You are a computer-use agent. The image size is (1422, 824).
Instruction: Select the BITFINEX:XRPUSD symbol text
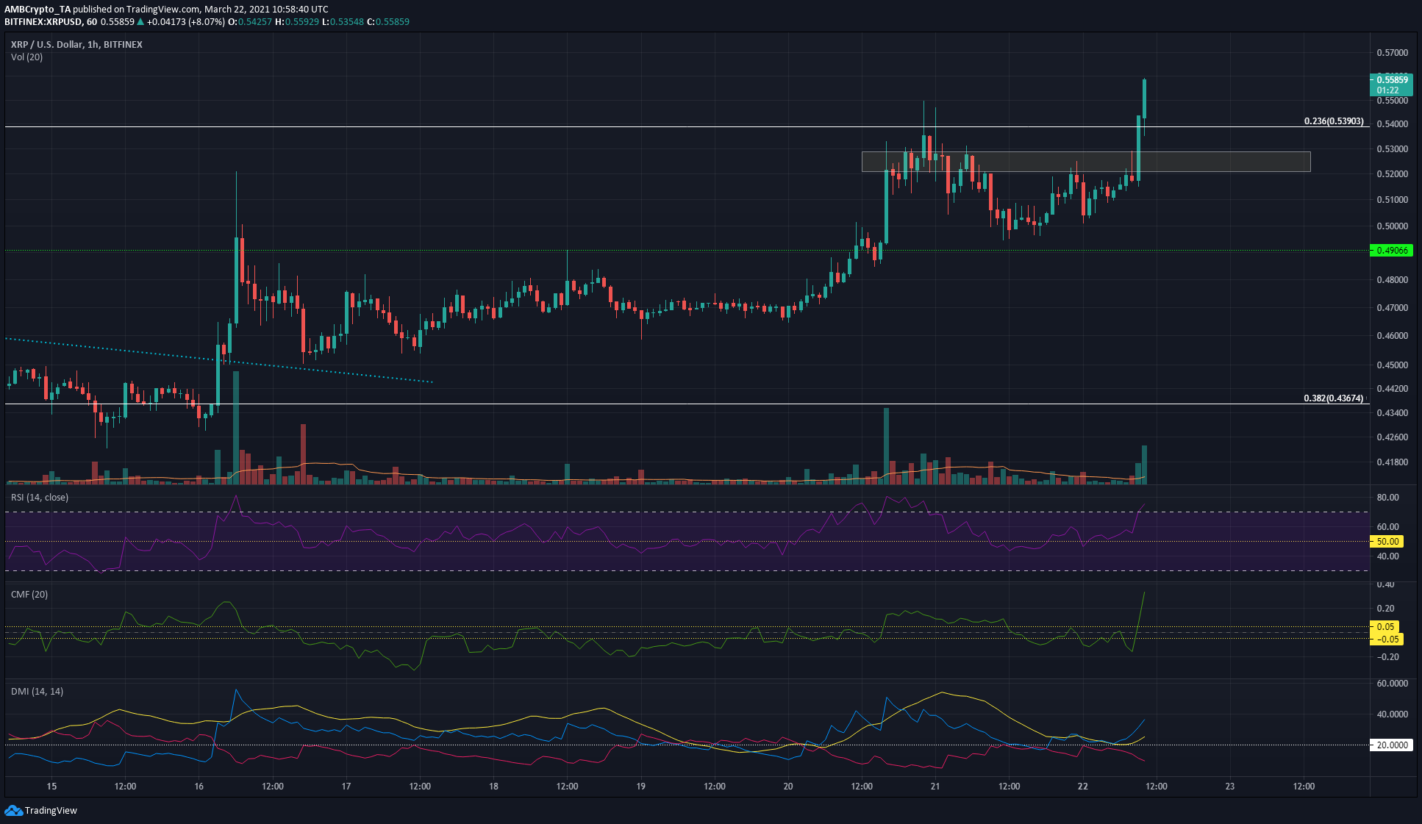pyautogui.click(x=43, y=22)
